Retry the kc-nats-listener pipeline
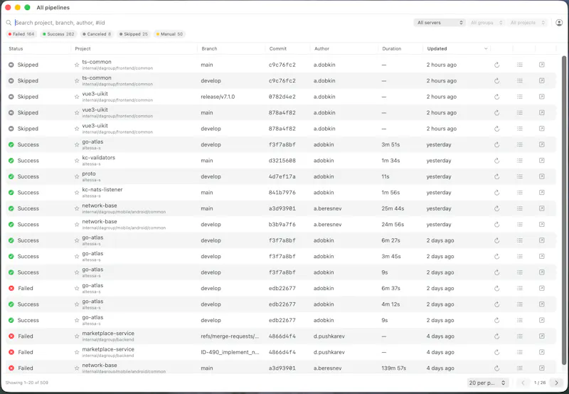Viewport: 569px width, 394px height. tap(496, 193)
